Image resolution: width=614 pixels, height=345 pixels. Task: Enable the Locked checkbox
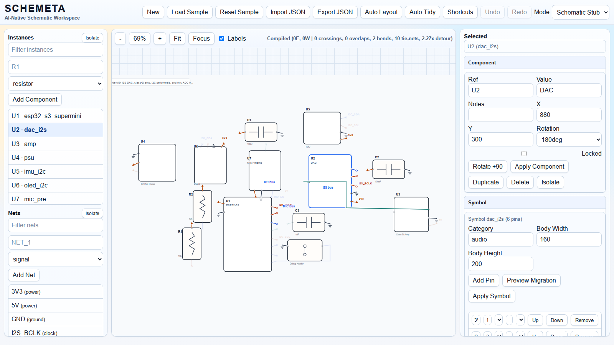click(524, 153)
